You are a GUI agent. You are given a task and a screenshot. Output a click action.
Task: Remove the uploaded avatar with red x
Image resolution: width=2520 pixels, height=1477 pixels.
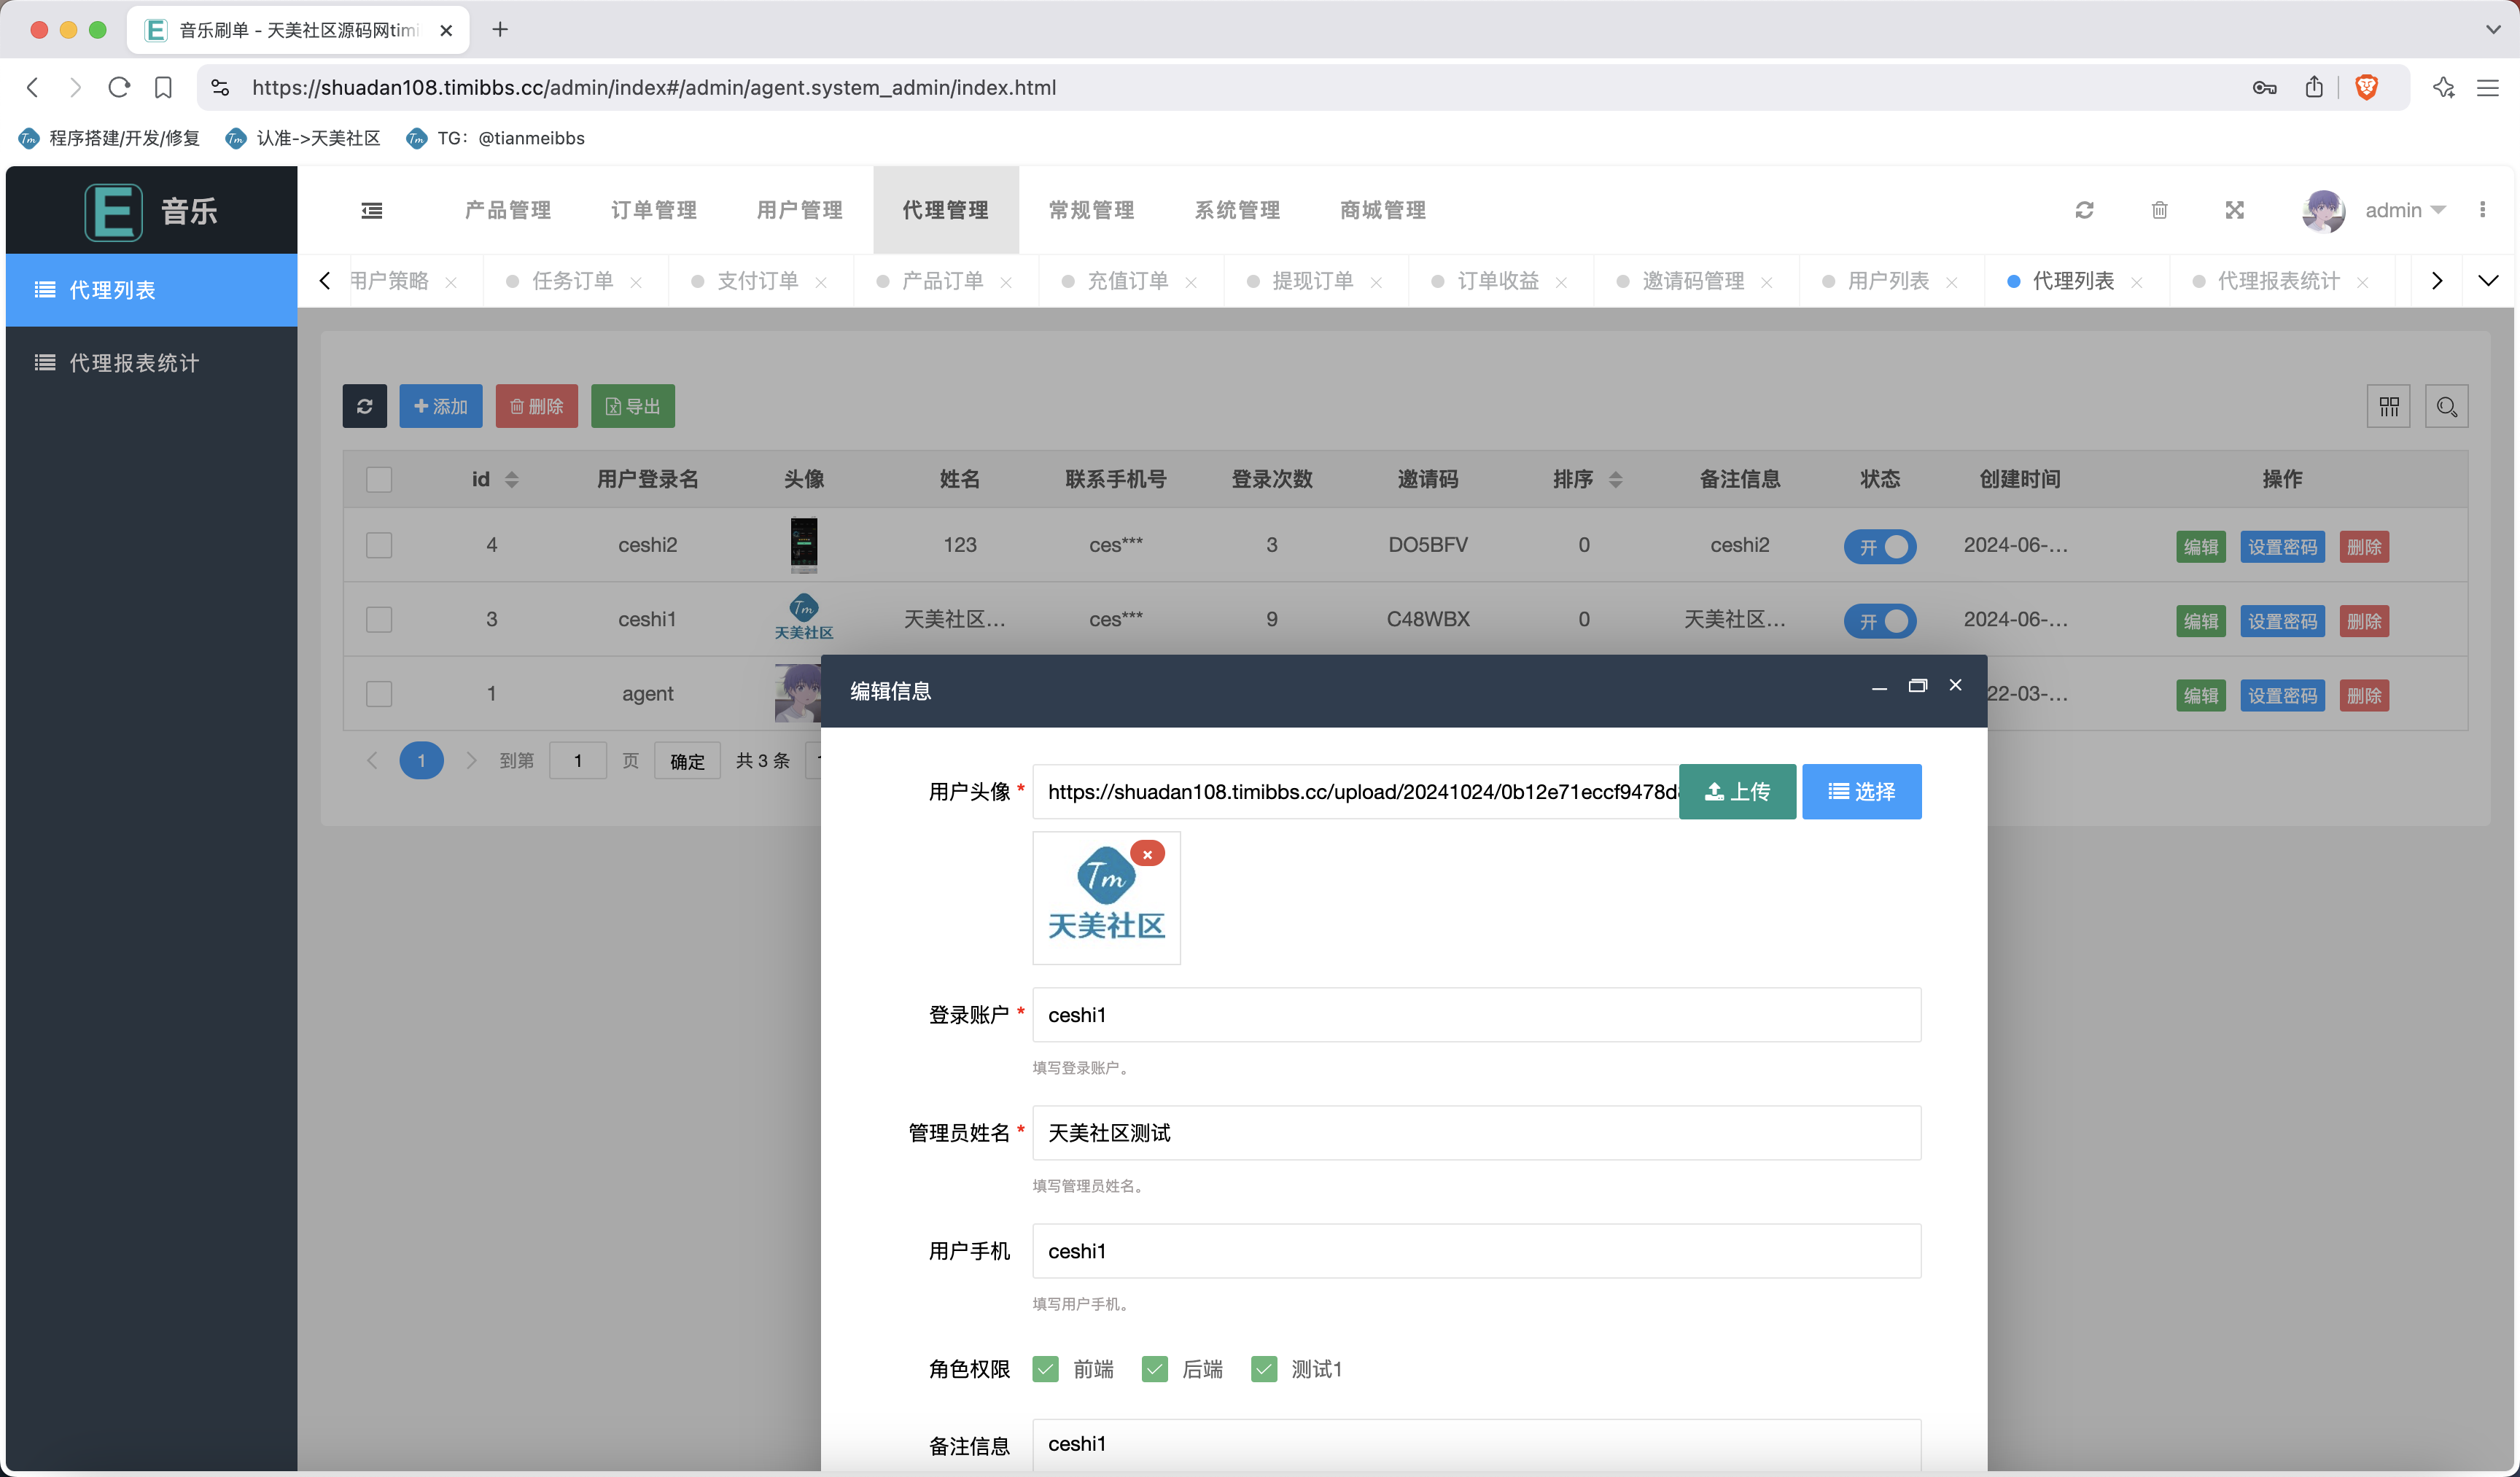(1147, 854)
